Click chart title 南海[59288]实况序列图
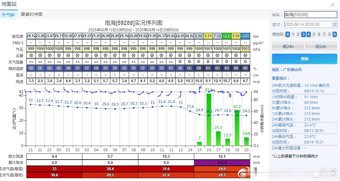Screen dimensions: 340x181 pos(134,23)
